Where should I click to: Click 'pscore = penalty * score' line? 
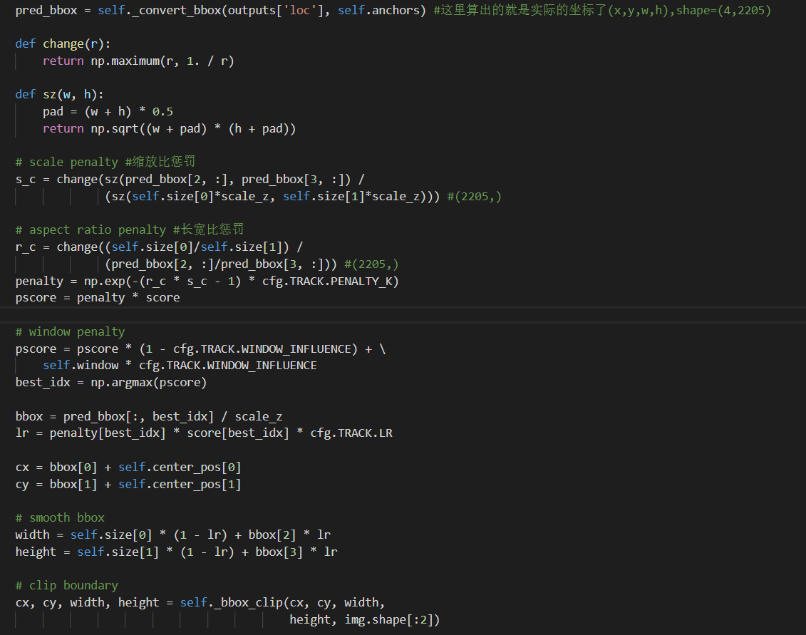coord(98,298)
